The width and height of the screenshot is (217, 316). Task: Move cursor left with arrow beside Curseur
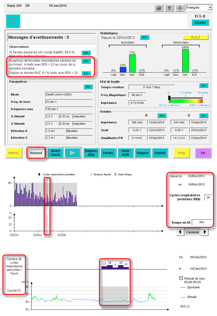click(x=180, y=232)
